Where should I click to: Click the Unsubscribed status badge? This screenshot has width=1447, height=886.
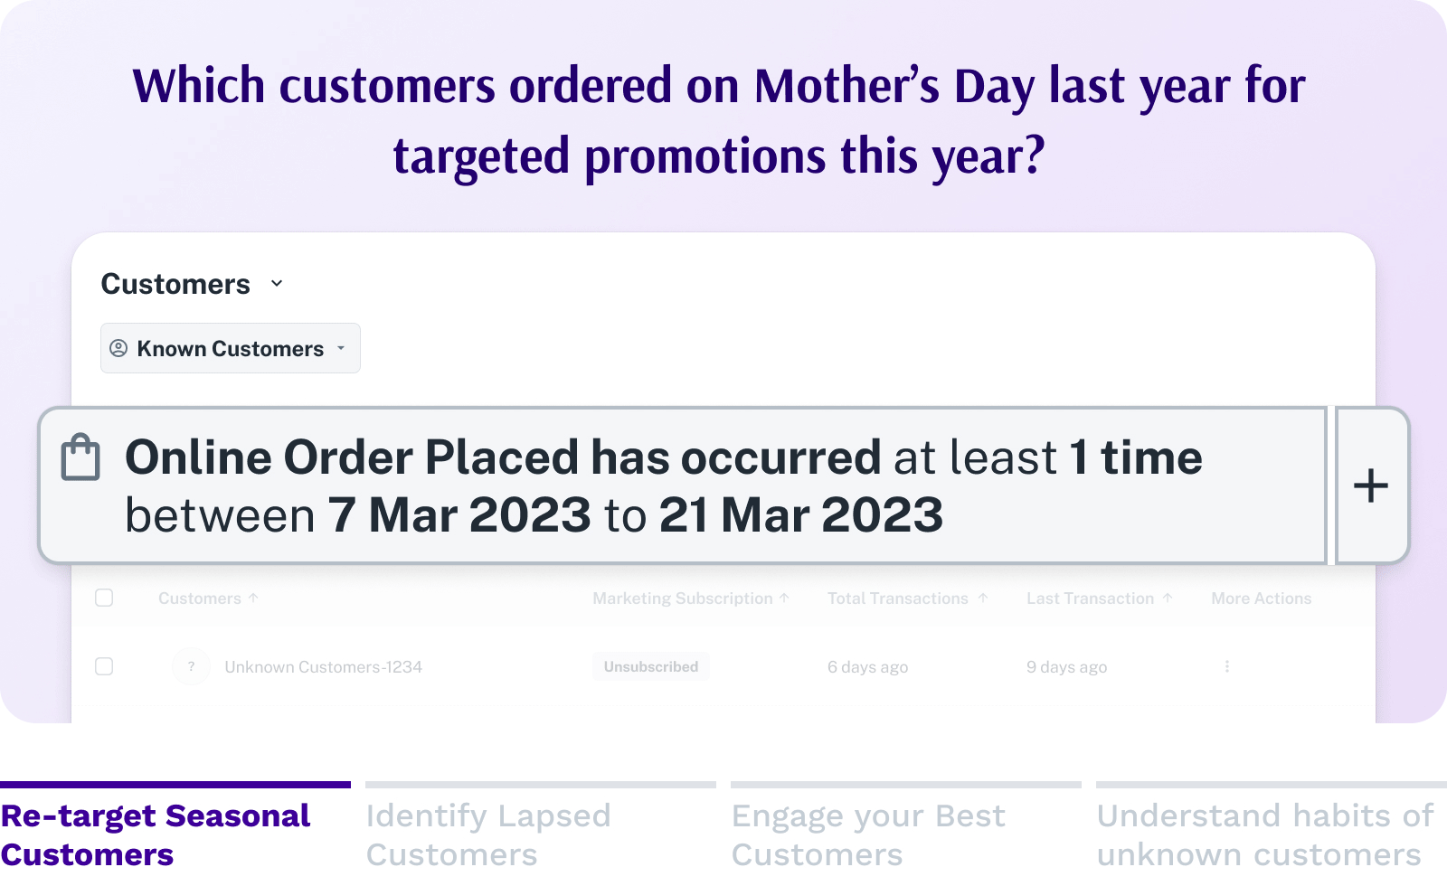tap(651, 666)
